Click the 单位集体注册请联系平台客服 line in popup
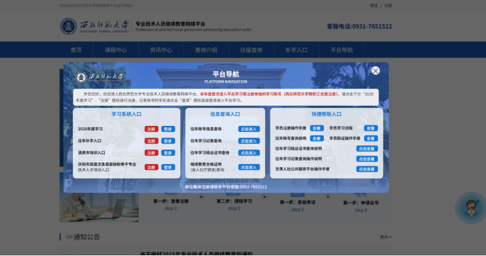486x256 pixels. point(226,187)
